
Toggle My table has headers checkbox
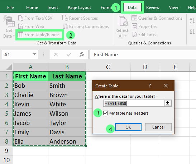pyautogui.click(x=105, y=113)
